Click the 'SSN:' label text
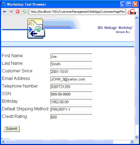 pos(7,94)
